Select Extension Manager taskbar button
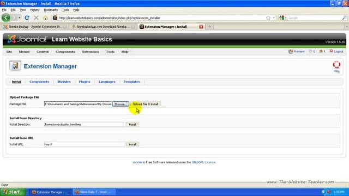This screenshot has width=349, height=196. pyautogui.click(x=50, y=192)
